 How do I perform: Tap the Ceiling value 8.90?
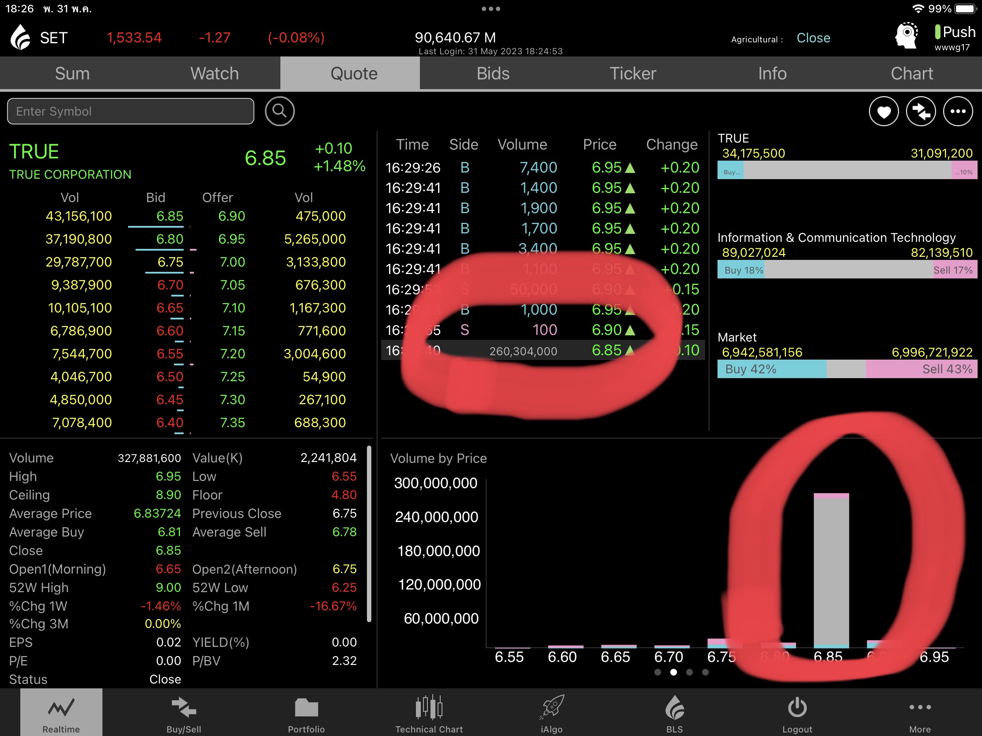click(168, 495)
